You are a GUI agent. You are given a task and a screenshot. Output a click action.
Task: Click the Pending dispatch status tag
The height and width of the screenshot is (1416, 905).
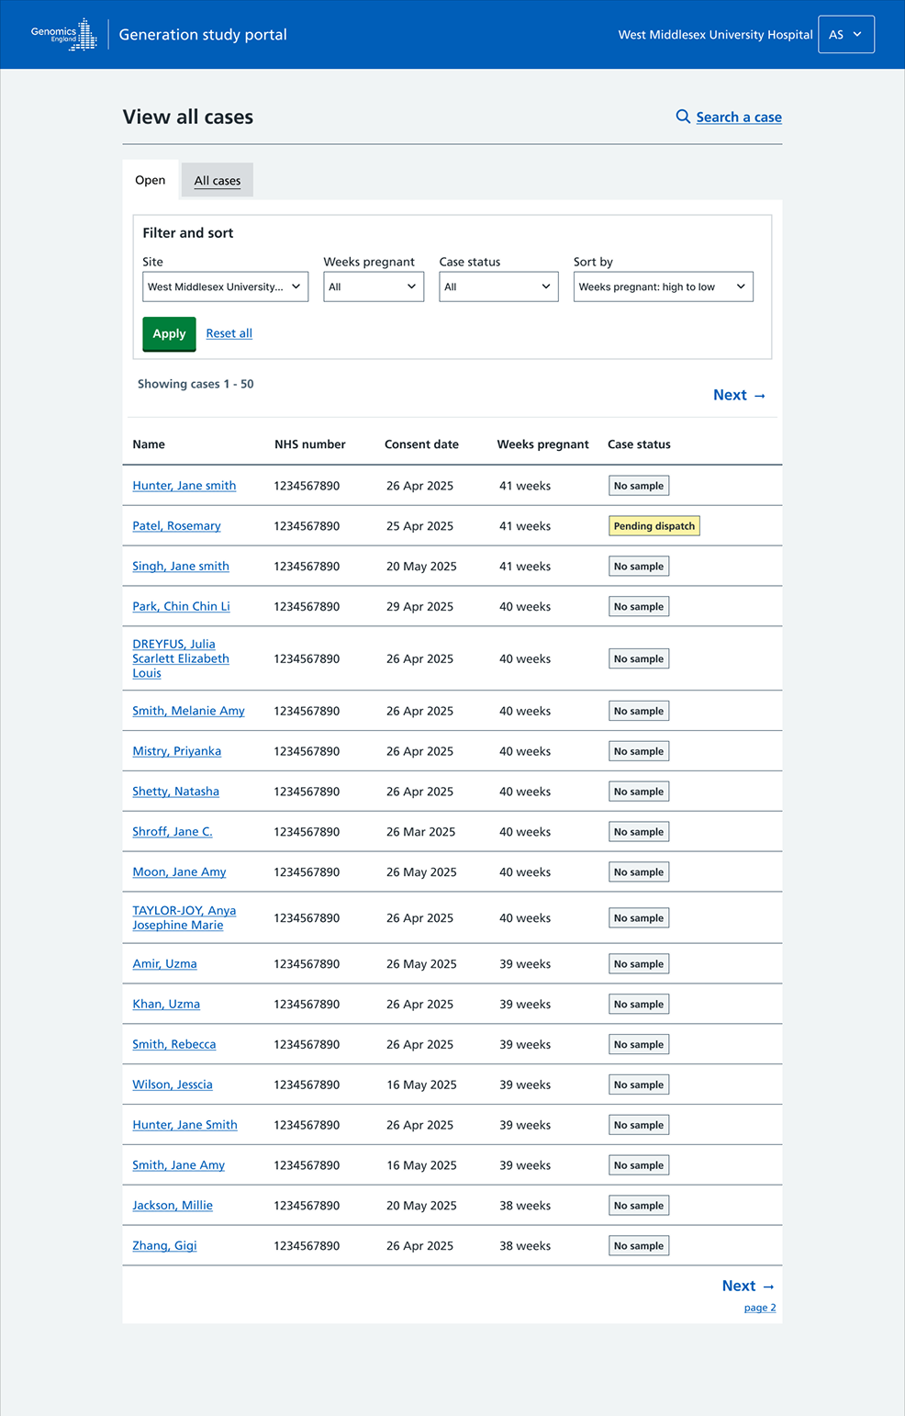click(x=654, y=526)
